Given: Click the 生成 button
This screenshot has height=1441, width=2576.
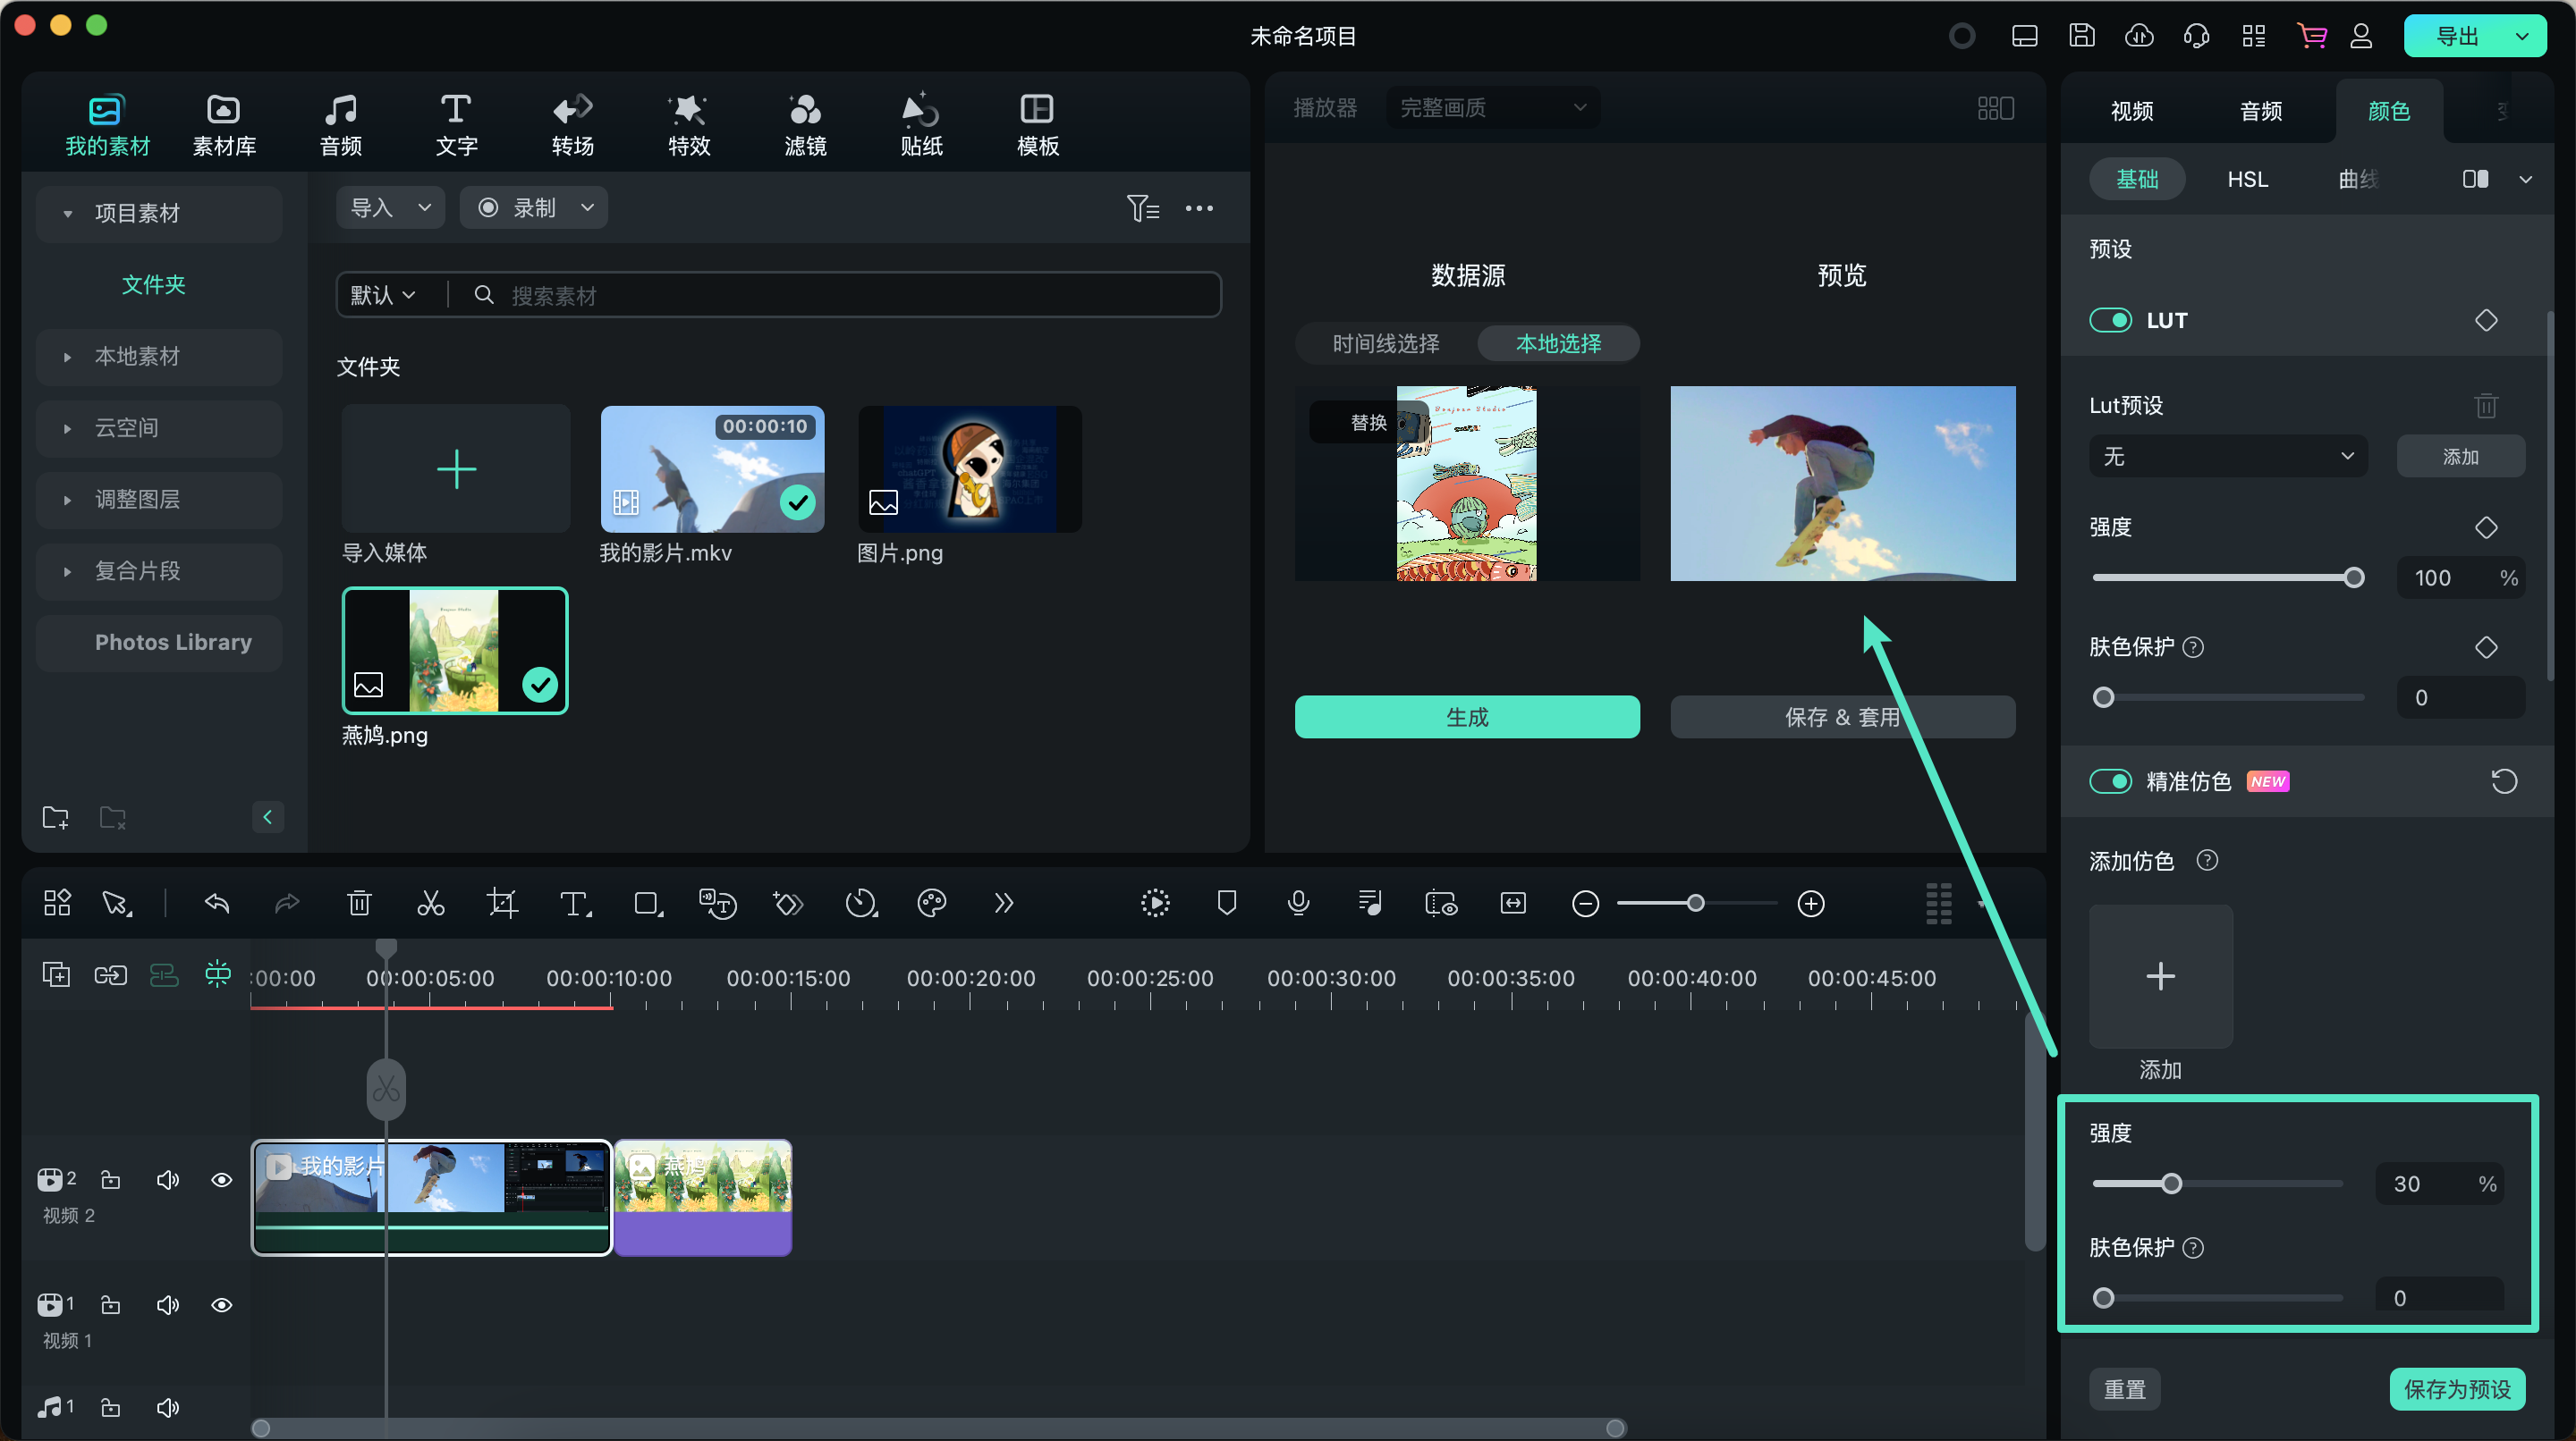Looking at the screenshot, I should pyautogui.click(x=1467, y=718).
